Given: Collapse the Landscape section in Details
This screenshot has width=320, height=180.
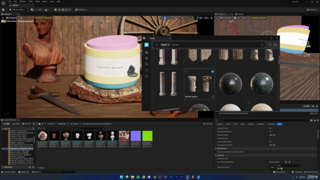Looking at the screenshot, I should 216,155.
